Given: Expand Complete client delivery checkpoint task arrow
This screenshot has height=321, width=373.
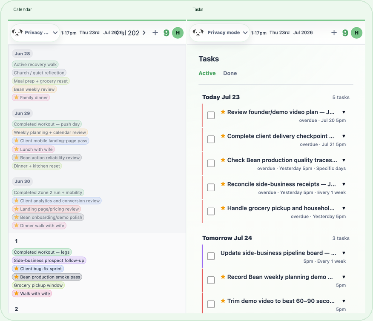Looking at the screenshot, I should pos(344,136).
